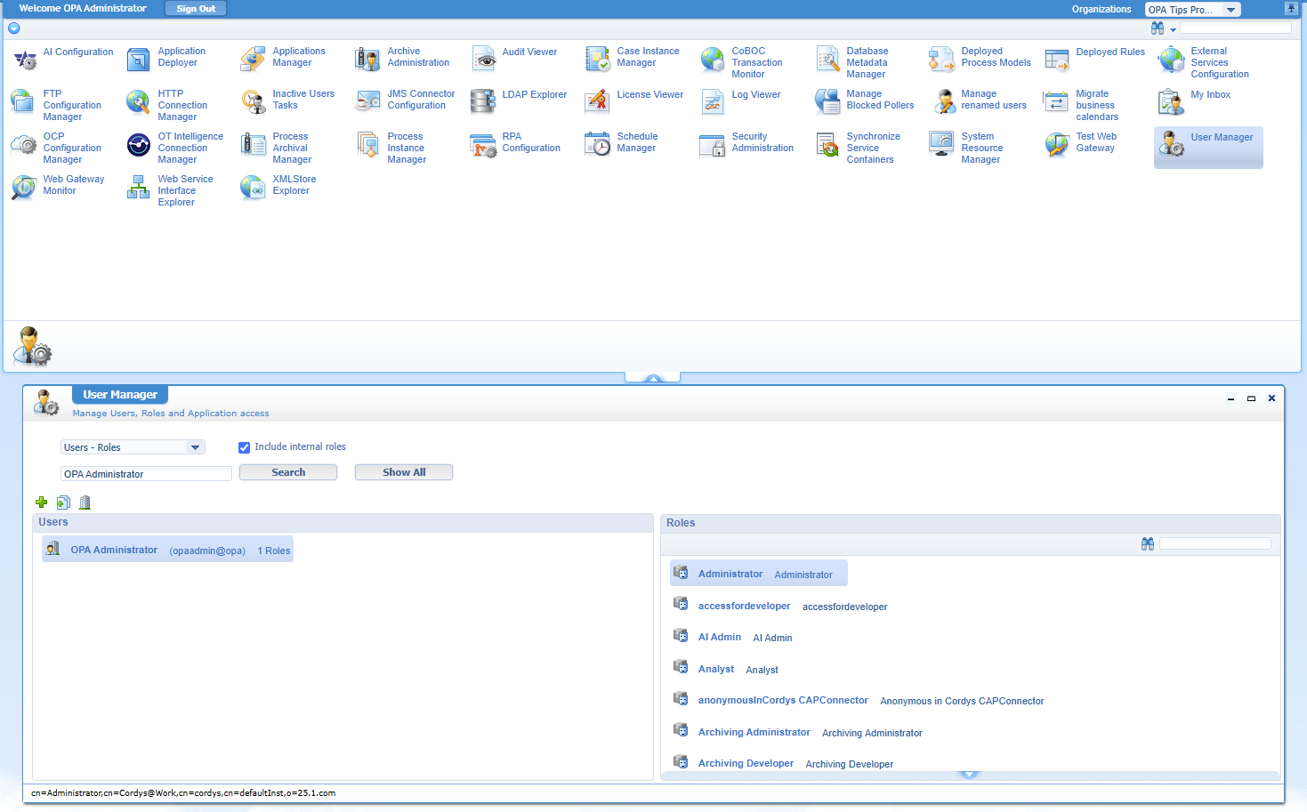Viewport: 1307px width, 812px height.
Task: Open the Schedule Manager clock icon
Action: 598,144
